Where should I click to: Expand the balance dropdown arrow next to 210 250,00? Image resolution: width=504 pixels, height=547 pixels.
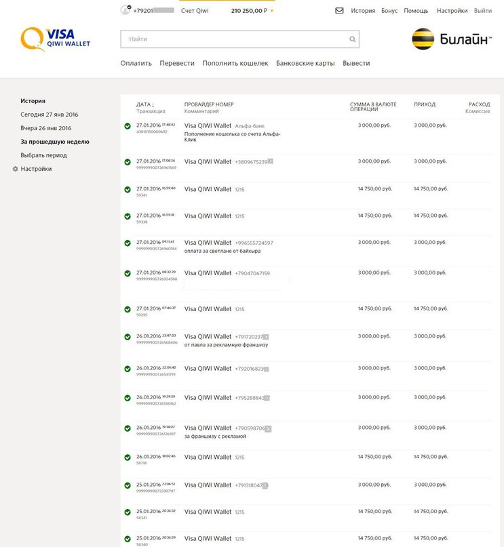272,11
